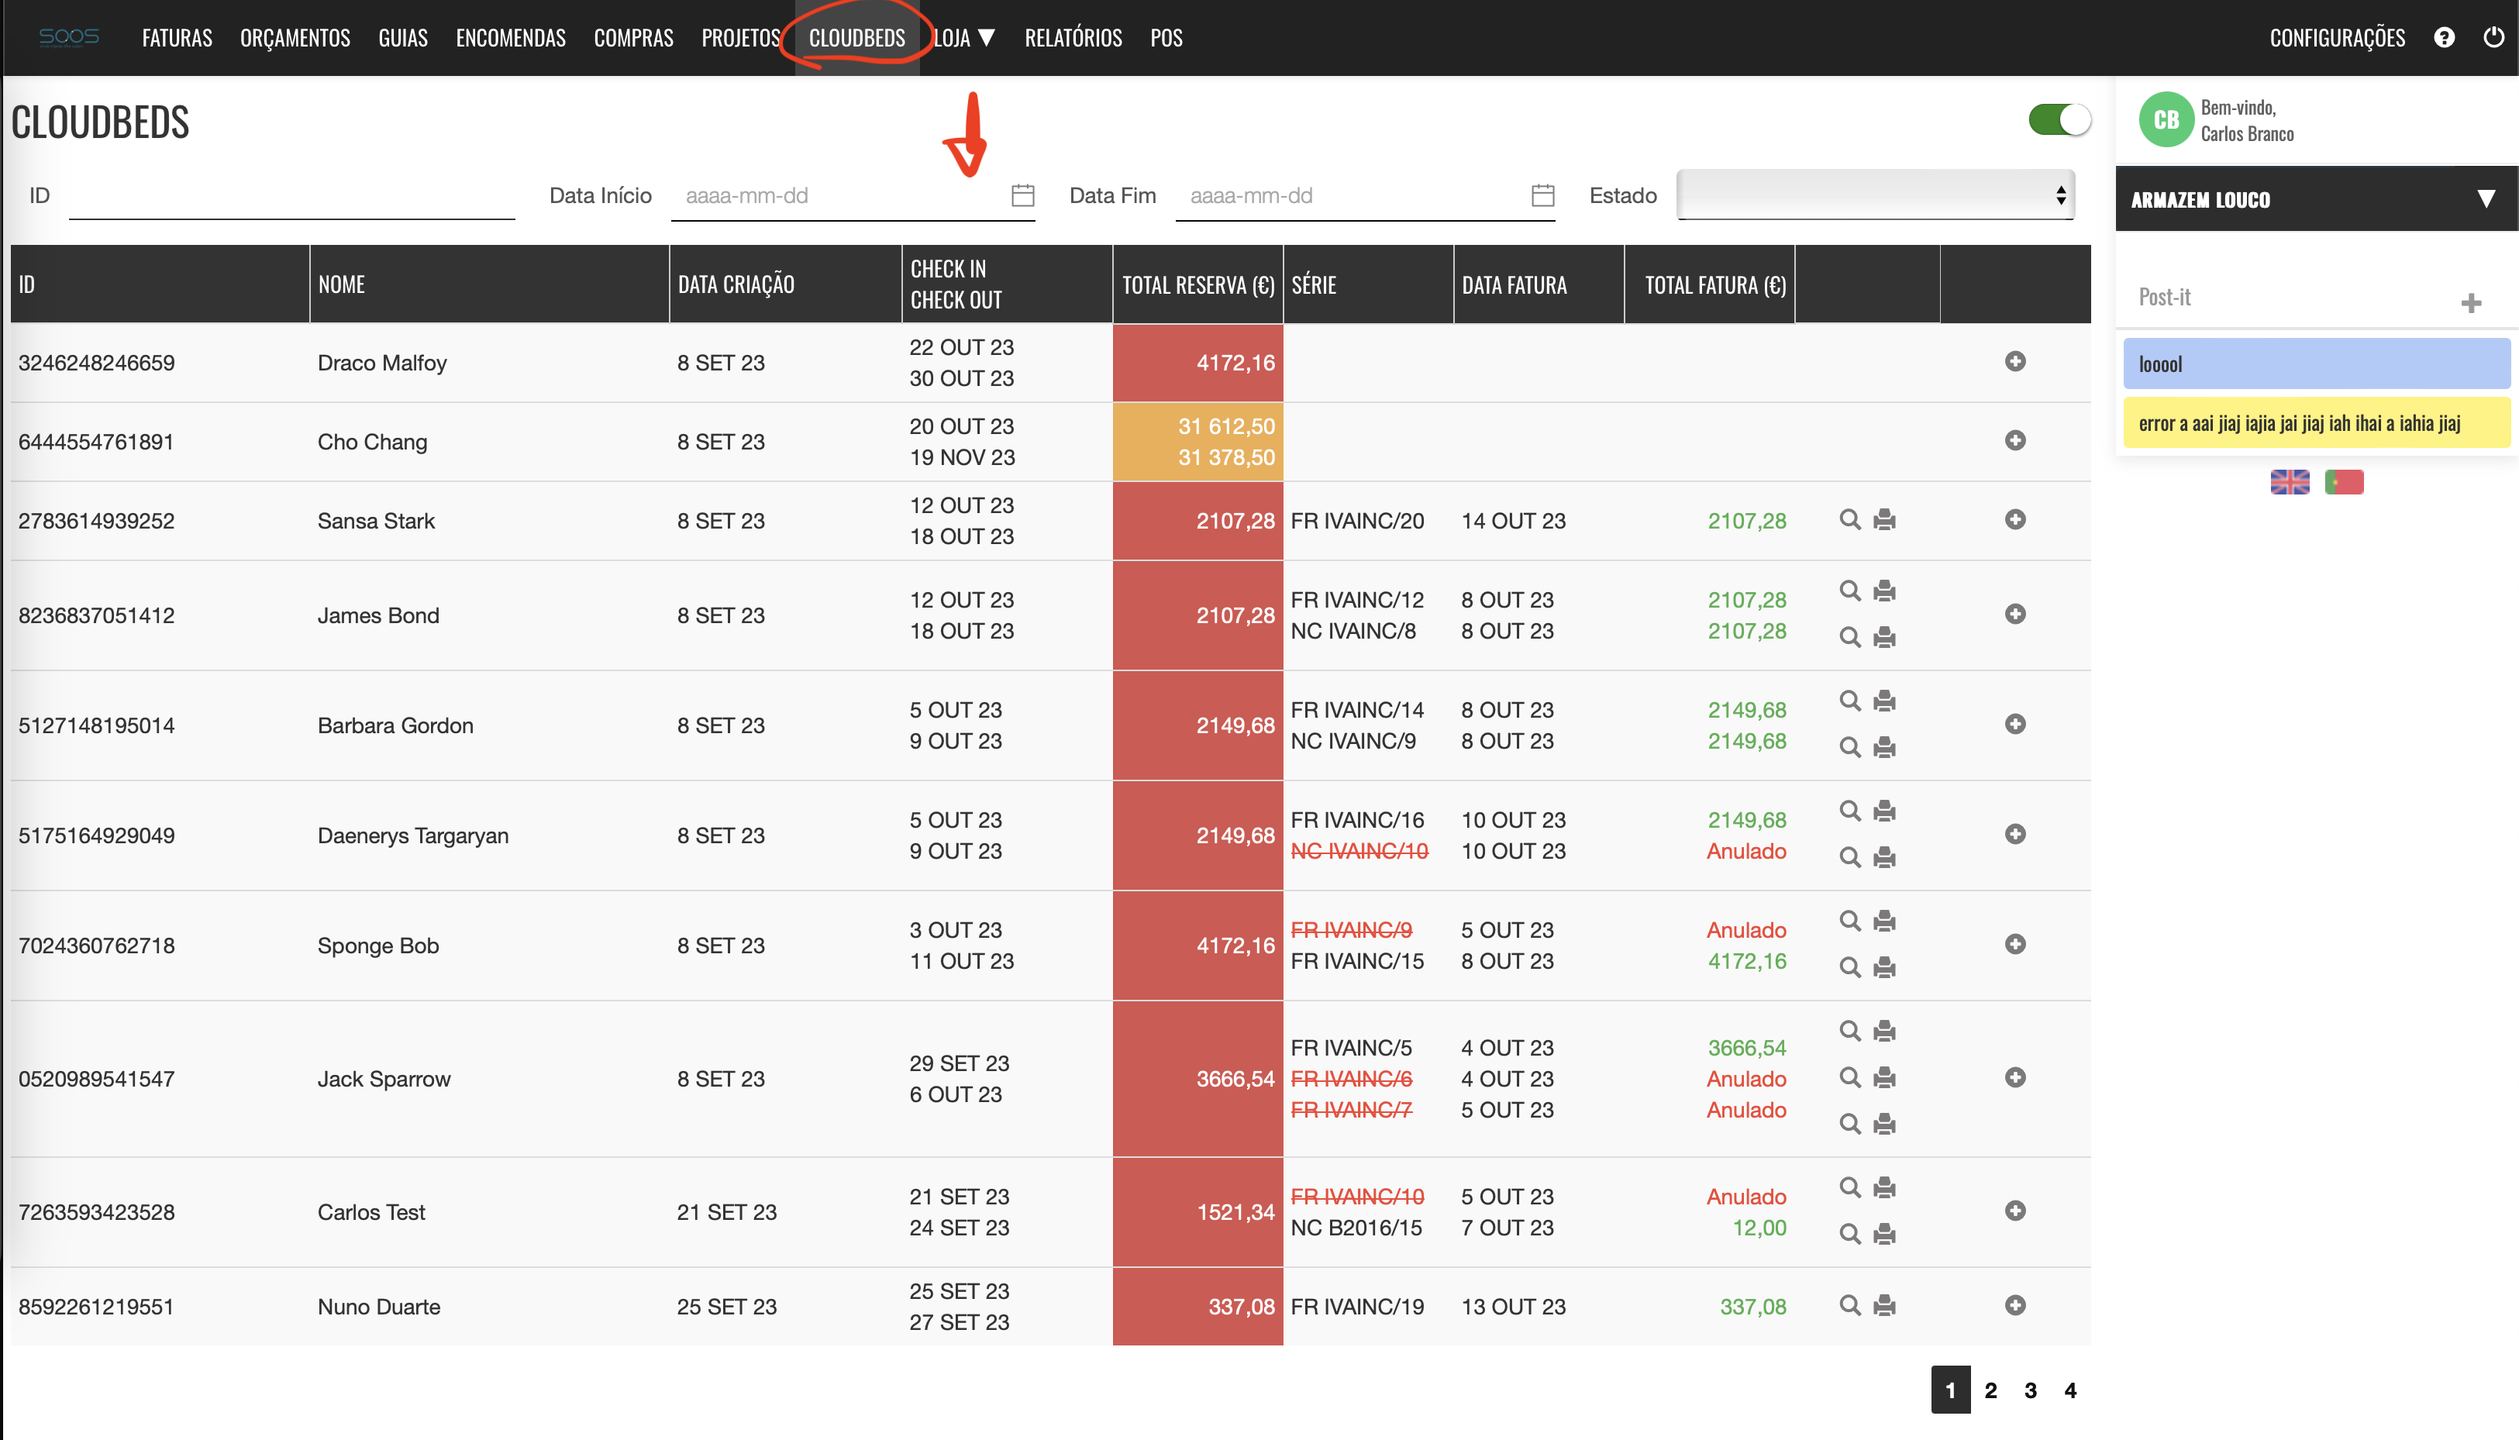2519x1440 pixels.
Task: Toggle the green Cloudbeds switch off
Action: (2059, 119)
